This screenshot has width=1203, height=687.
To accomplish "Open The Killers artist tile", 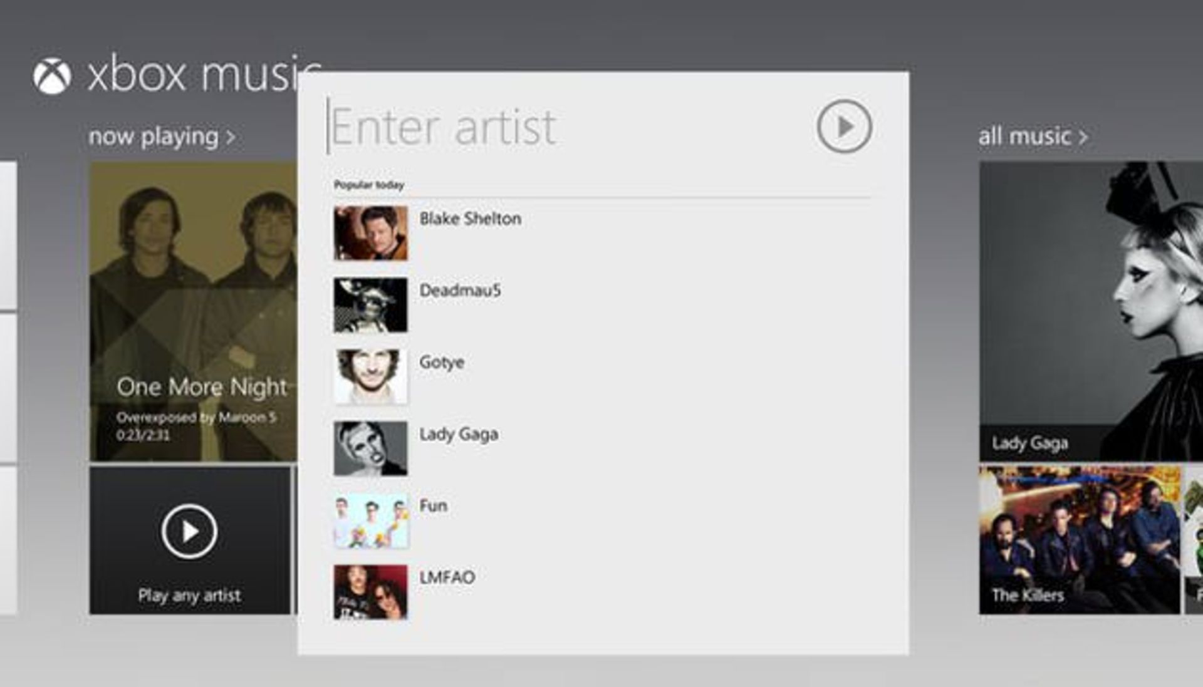I will tap(1079, 540).
